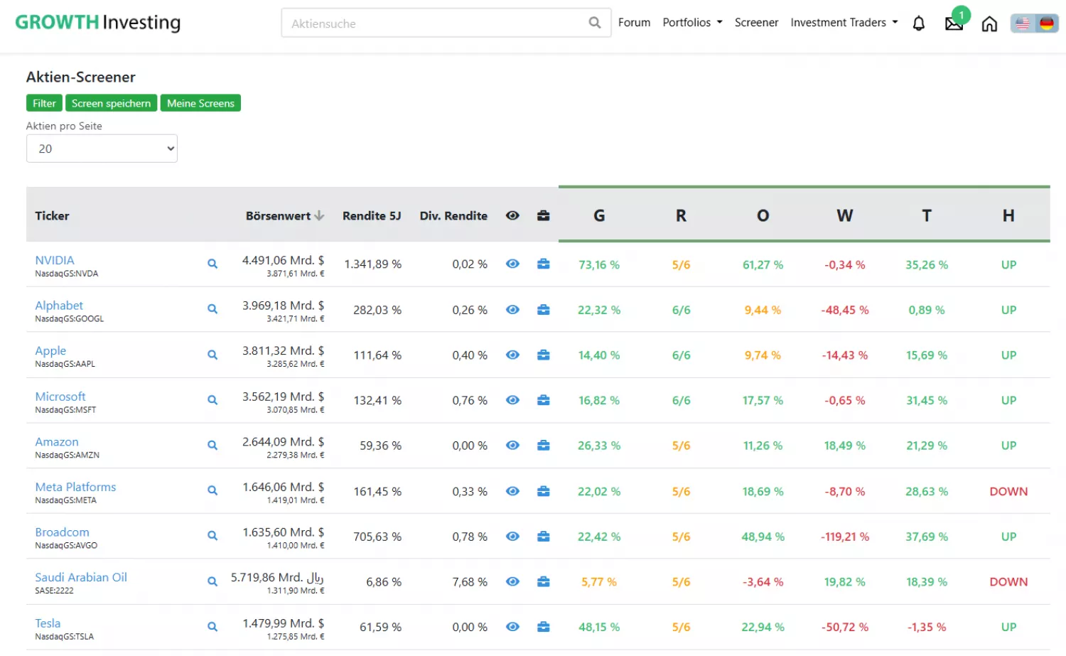
Task: Go to the homepage via the house icon
Action: point(989,23)
